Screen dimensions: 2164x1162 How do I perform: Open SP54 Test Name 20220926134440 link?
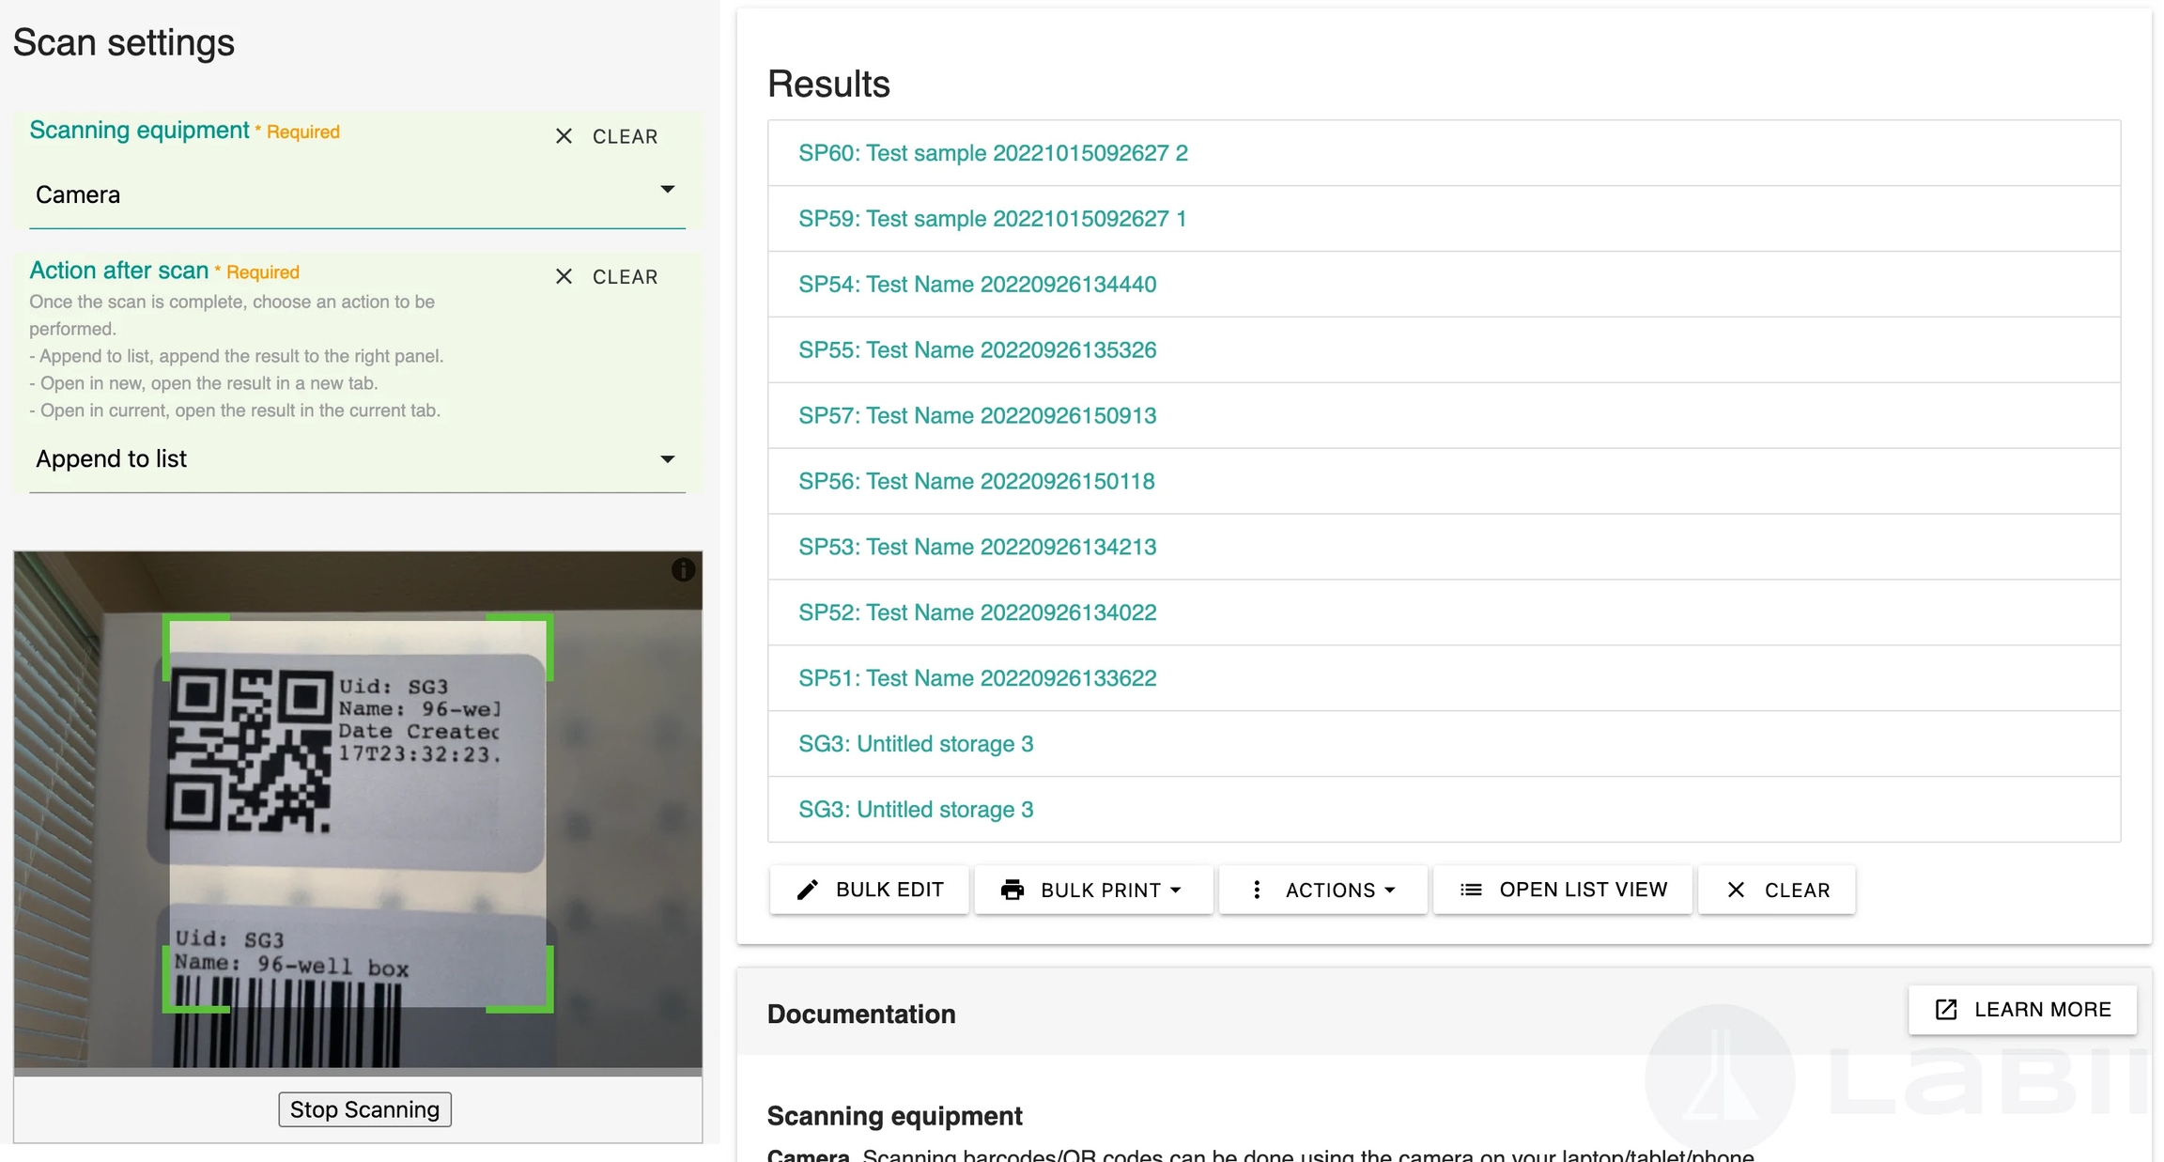[x=977, y=285]
